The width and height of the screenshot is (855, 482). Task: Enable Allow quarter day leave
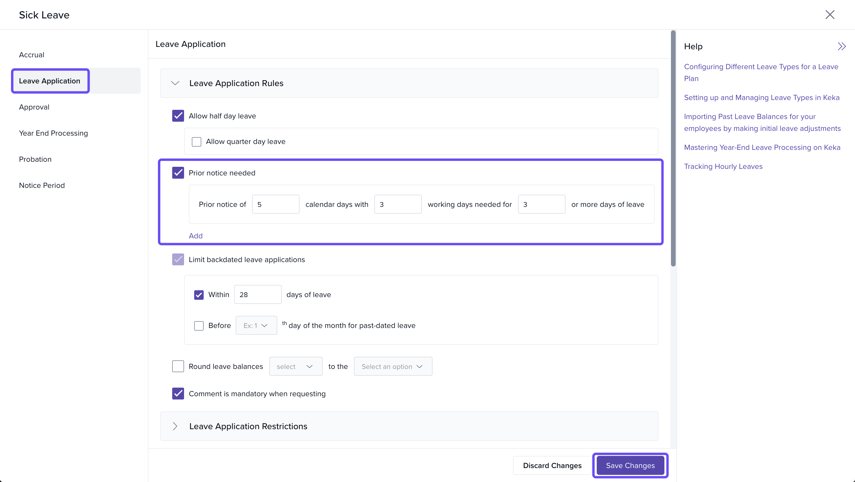point(197,142)
